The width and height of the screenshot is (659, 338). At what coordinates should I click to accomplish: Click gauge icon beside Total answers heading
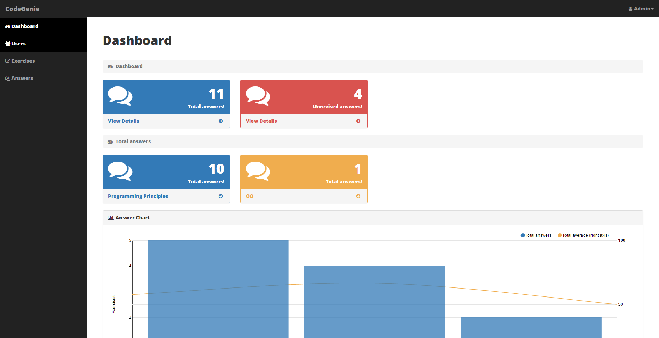tap(110, 141)
